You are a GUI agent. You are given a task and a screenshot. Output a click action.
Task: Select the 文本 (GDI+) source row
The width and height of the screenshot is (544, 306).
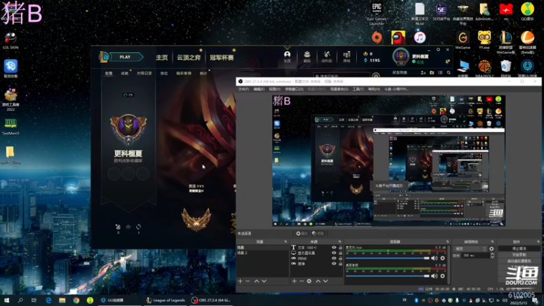317,248
